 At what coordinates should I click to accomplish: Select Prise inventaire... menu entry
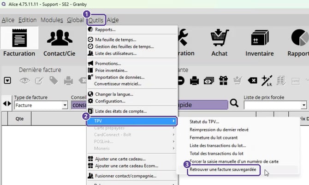click(x=132, y=70)
